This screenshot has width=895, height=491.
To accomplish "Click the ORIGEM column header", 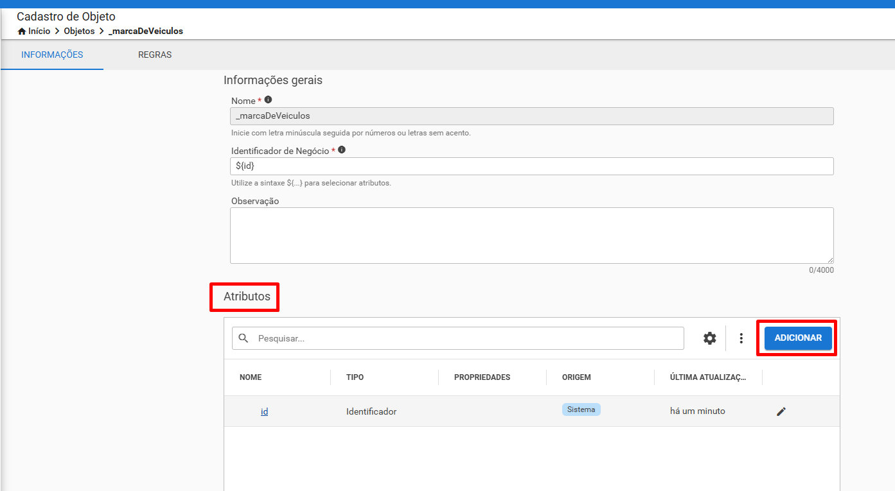I will [x=576, y=377].
